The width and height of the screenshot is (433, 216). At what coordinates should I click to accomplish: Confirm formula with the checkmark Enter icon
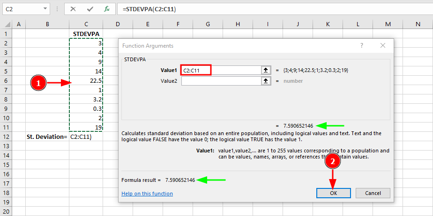90,9
